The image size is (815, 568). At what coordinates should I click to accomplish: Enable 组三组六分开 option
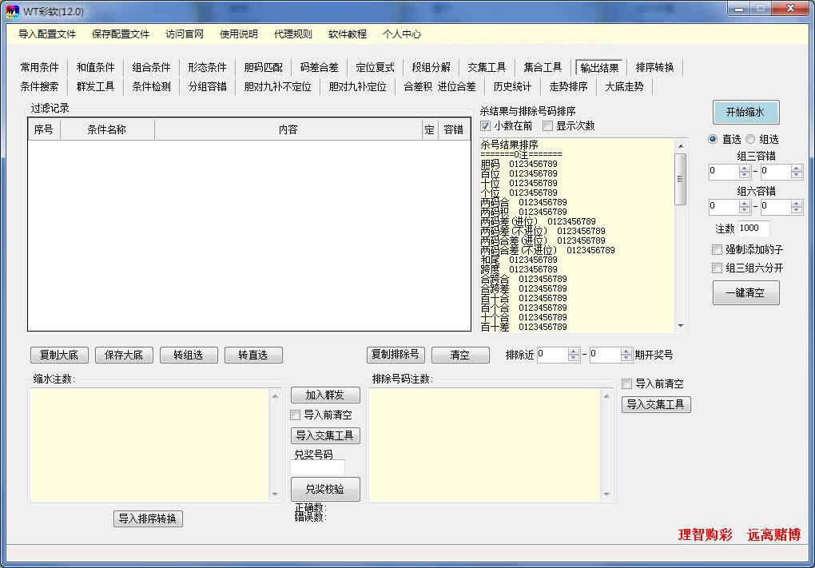tap(716, 268)
